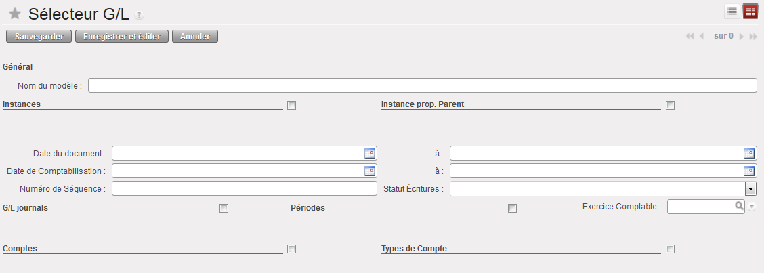Screen dimensions: 764x273
Task: Open calendar for Date du document
Action: 370,153
